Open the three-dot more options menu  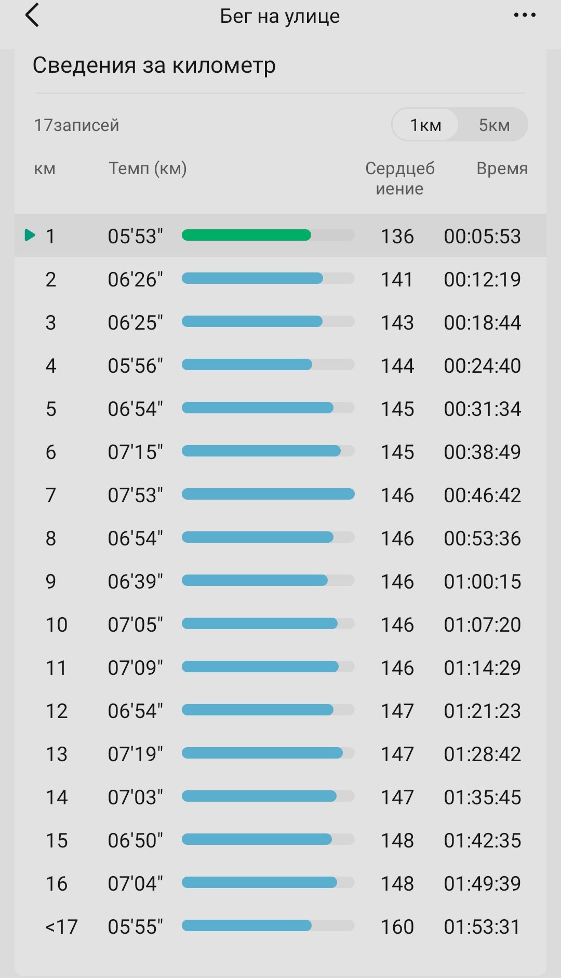pos(525,15)
